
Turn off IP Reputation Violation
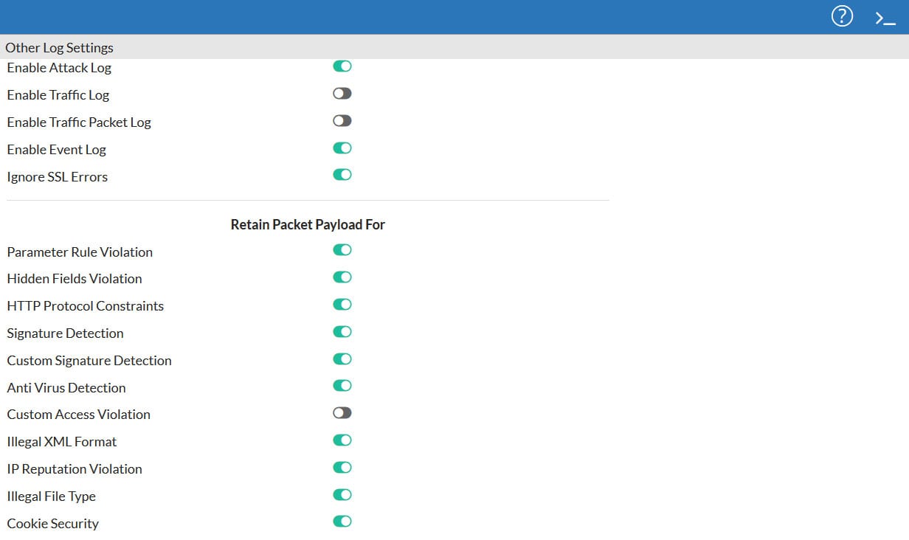[x=342, y=468]
